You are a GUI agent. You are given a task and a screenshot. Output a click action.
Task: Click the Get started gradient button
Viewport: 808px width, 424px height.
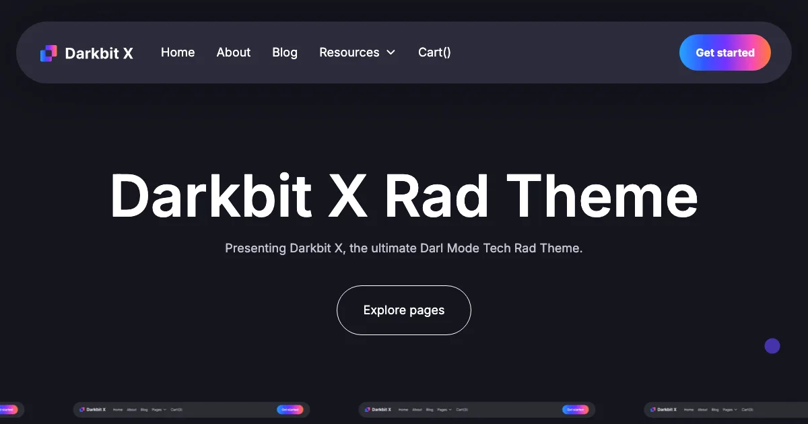[x=725, y=52]
